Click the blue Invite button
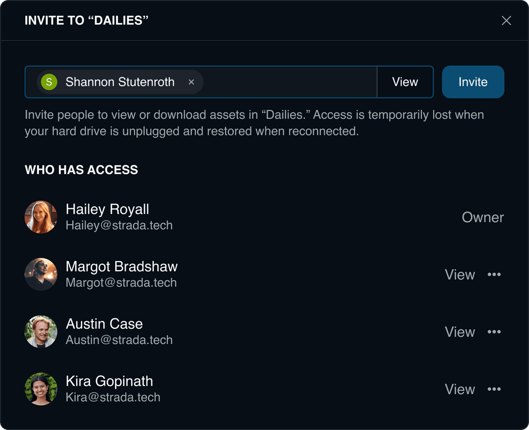529x430 pixels. [x=473, y=82]
